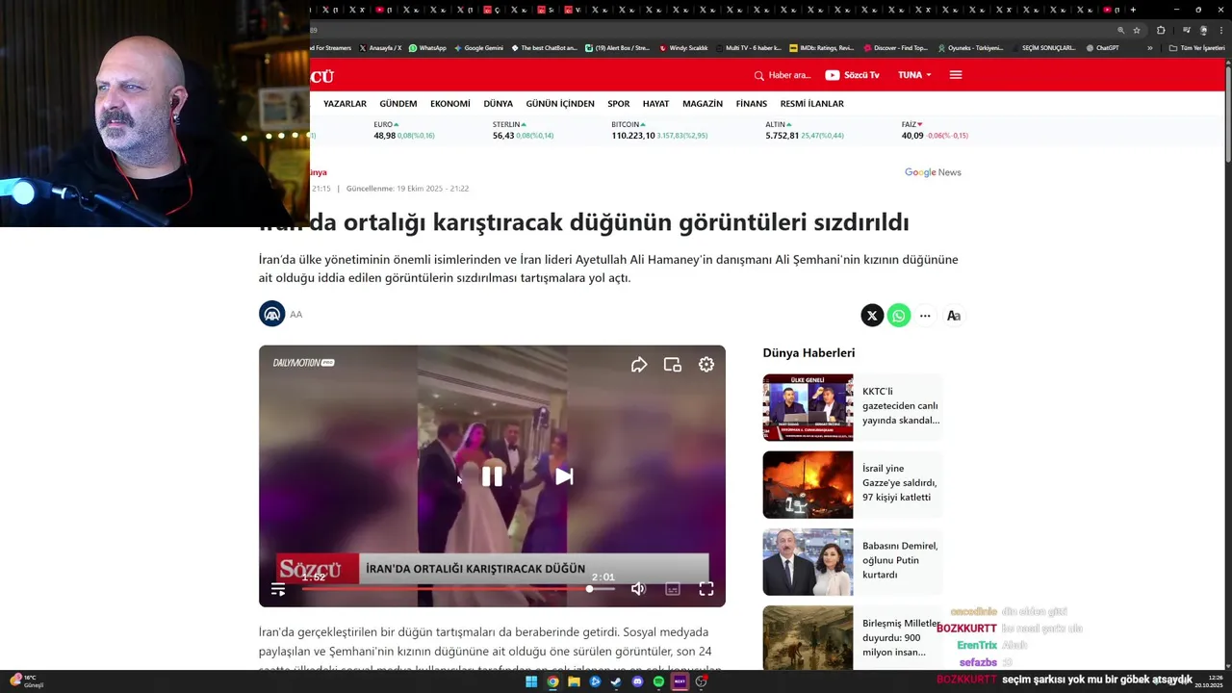Expand the TUNA account dropdown
1232x693 pixels.
(x=914, y=75)
